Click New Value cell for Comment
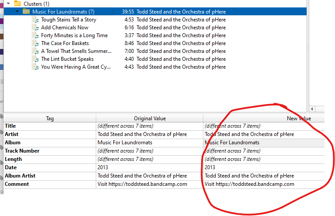 [x=264, y=185]
